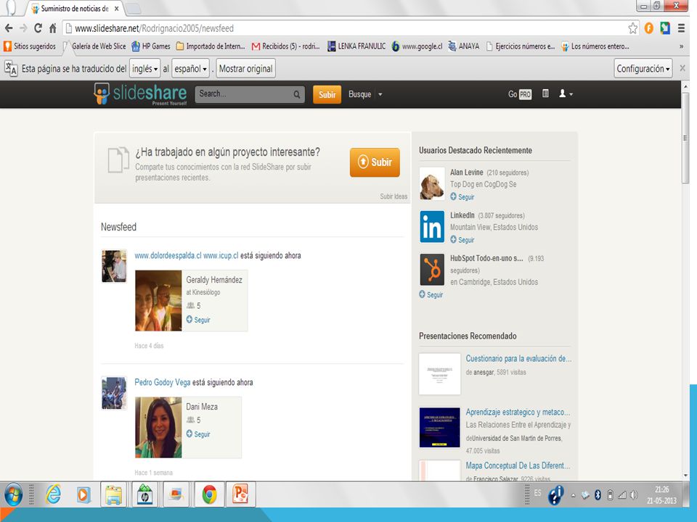
Task: Reload the page with the refresh icon
Action: pos(38,28)
